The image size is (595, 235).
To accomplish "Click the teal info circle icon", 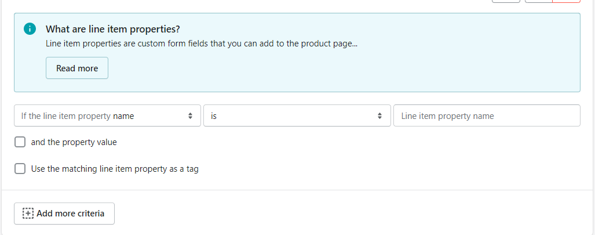I will coord(30,28).
